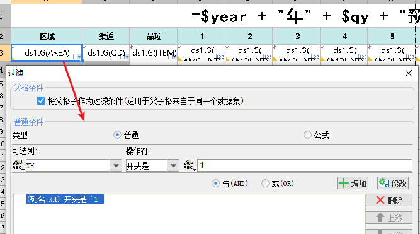The width and height of the screenshot is (420, 234).
Task: Select the ds1.G(QD) cell
Action: [106, 52]
